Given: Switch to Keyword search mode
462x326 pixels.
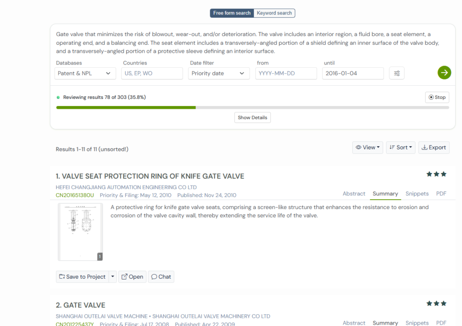Looking at the screenshot, I should click(274, 13).
